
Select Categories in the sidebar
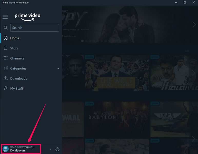tap(18, 68)
